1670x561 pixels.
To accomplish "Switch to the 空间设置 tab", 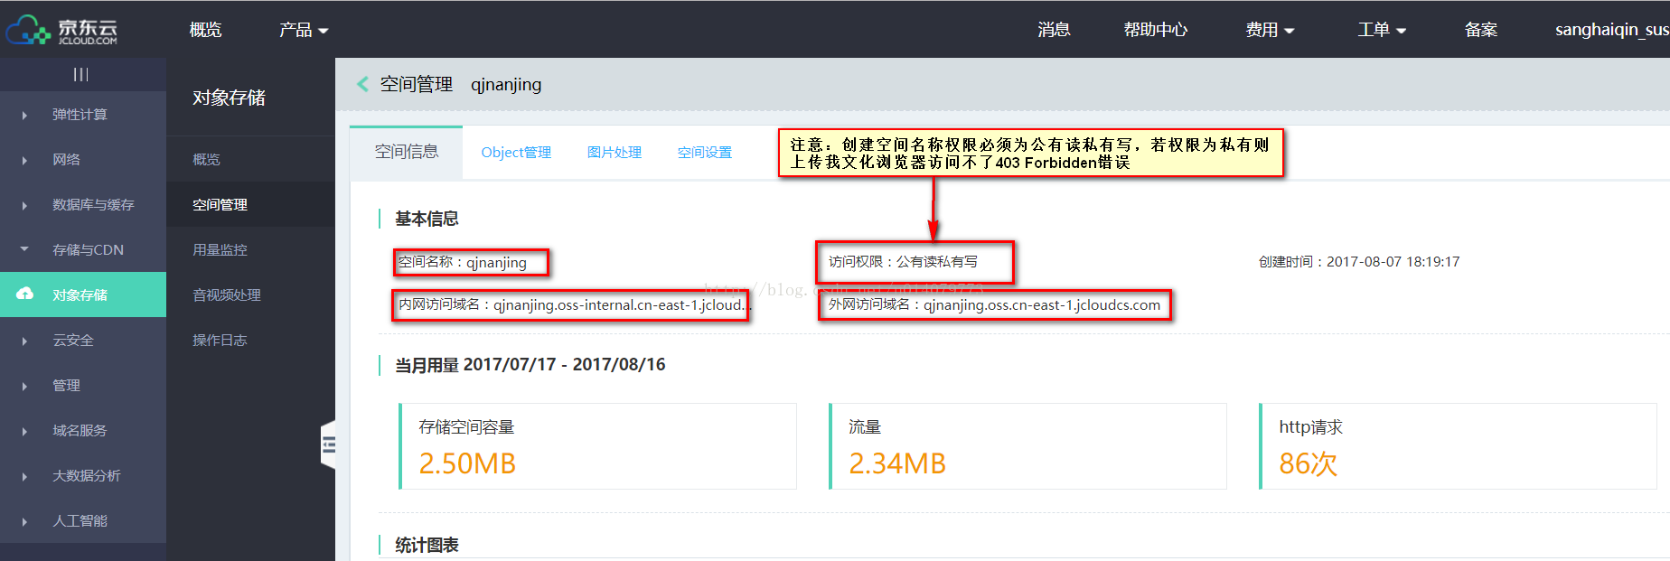I will click(705, 153).
